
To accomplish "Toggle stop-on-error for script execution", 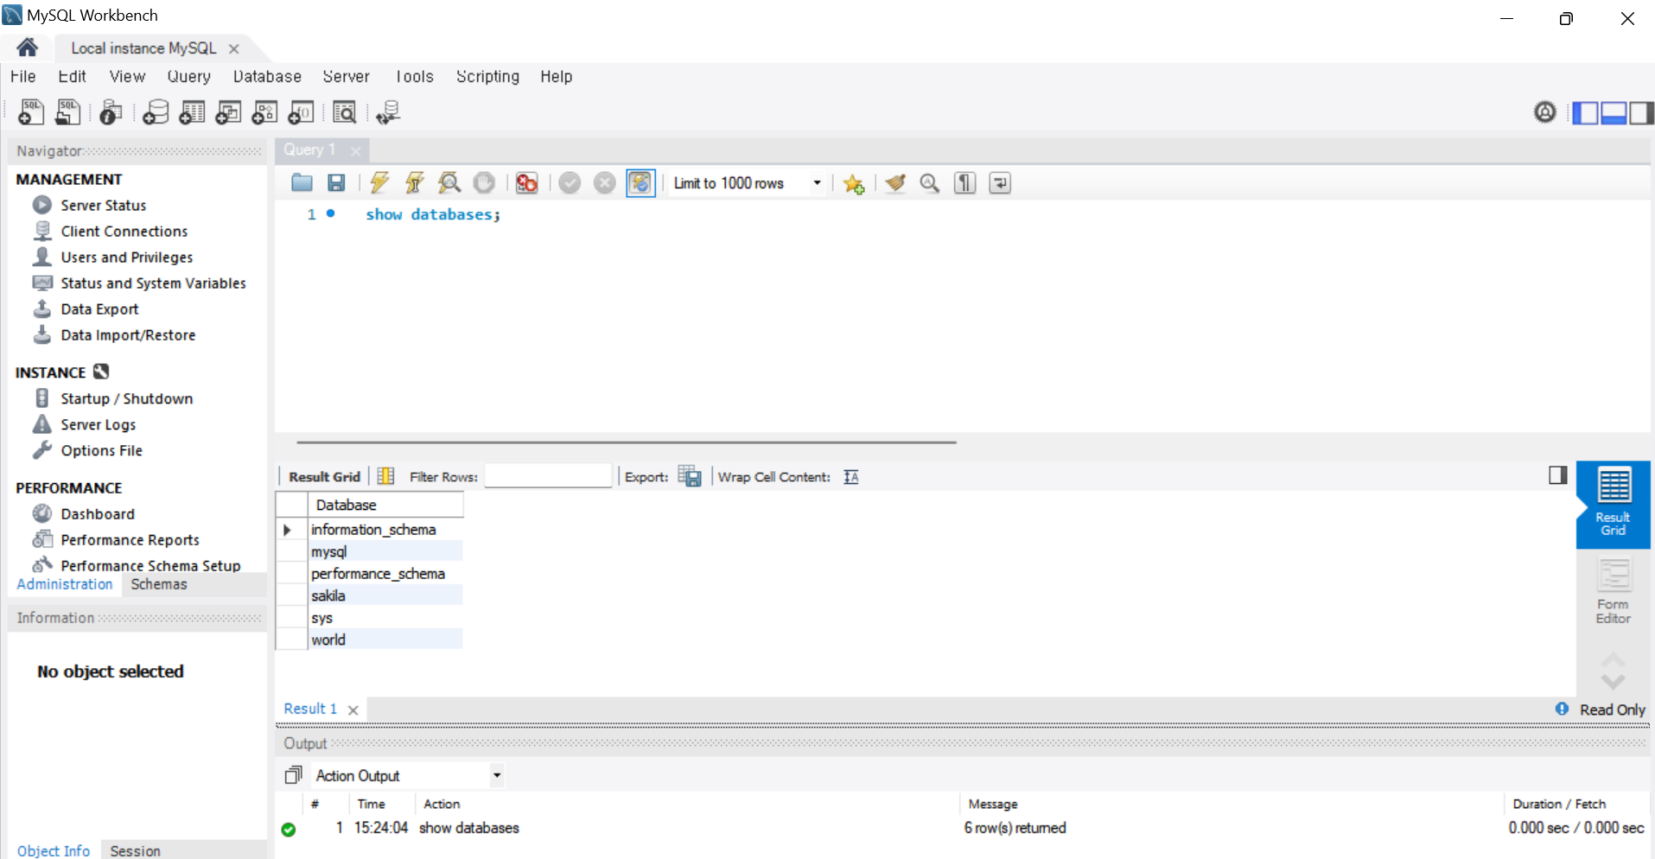I will tap(526, 182).
